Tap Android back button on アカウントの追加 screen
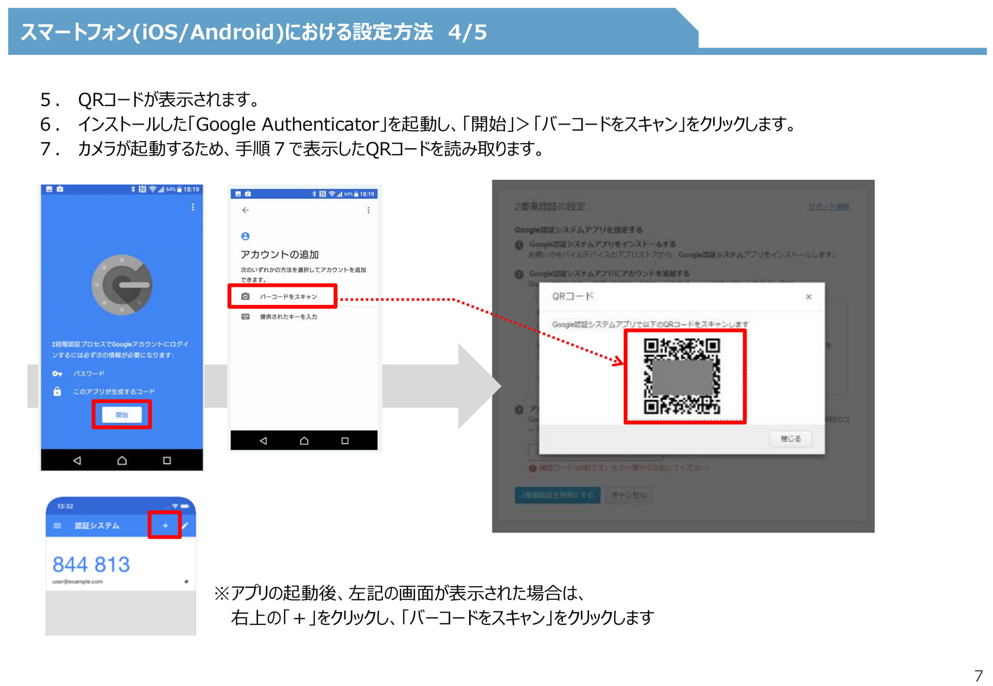Viewport: 993px width, 686px height. (263, 441)
